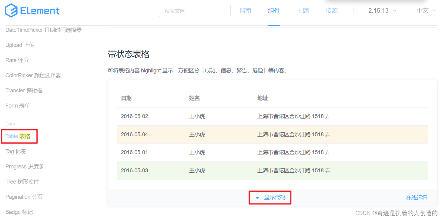The image size is (442, 219).
Task: Click the yellow highlighted 2016-05-04 row
Action: click(x=272, y=134)
